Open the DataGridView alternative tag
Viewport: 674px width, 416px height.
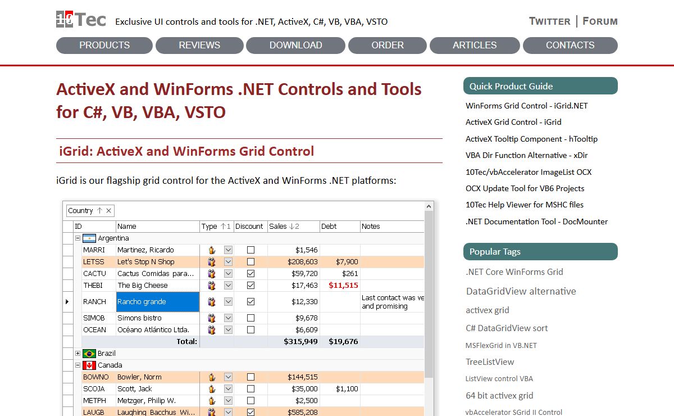pyautogui.click(x=521, y=291)
